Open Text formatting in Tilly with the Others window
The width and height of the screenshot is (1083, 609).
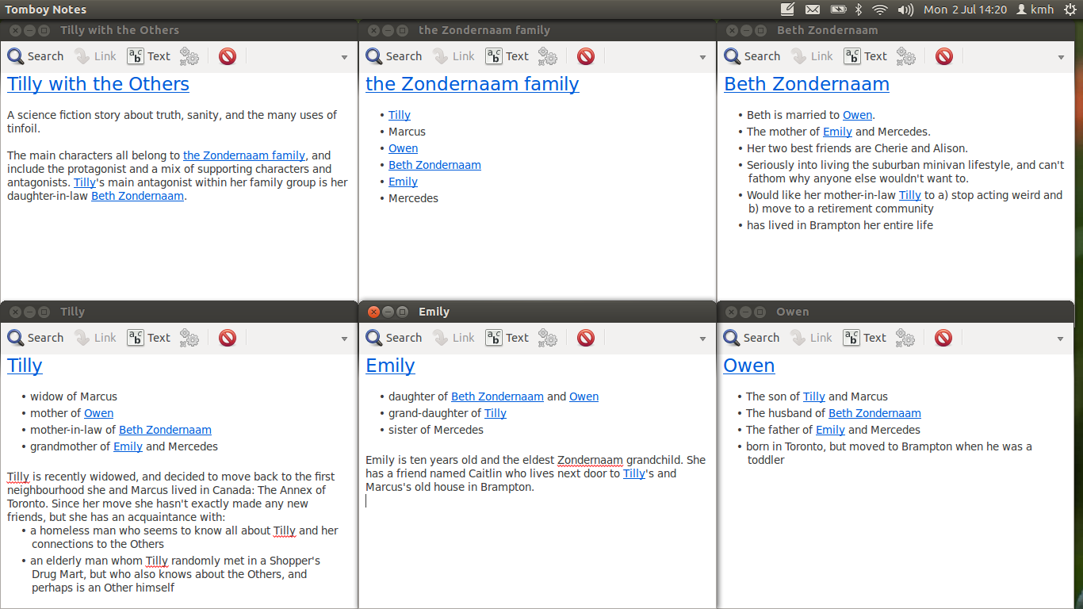click(149, 56)
